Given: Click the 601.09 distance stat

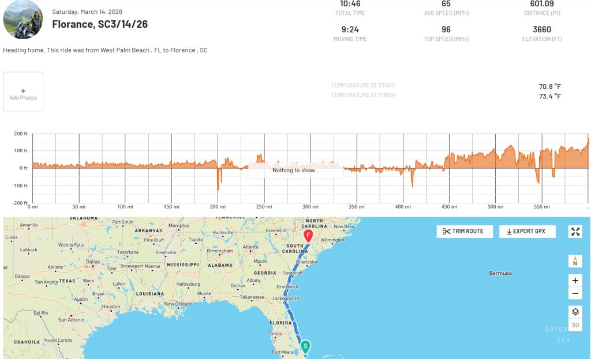Looking at the screenshot, I should tap(541, 4).
